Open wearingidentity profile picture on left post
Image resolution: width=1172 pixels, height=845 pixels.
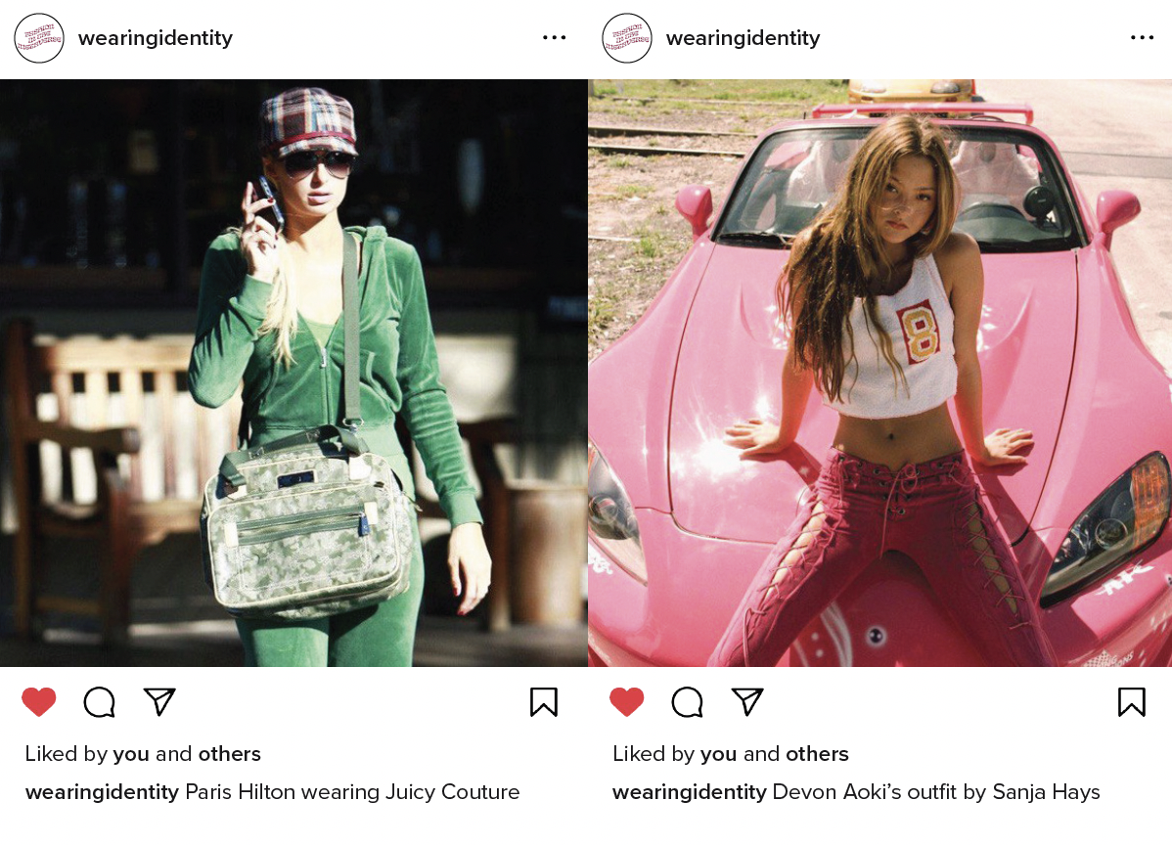coord(39,38)
